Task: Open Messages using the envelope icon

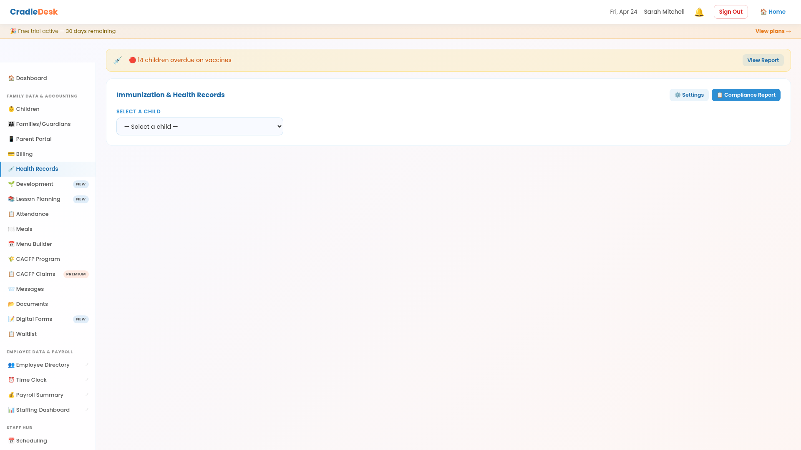Action: click(x=11, y=289)
